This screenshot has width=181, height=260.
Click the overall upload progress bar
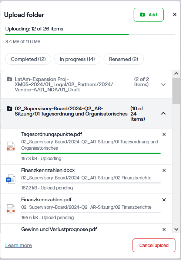[90, 35]
